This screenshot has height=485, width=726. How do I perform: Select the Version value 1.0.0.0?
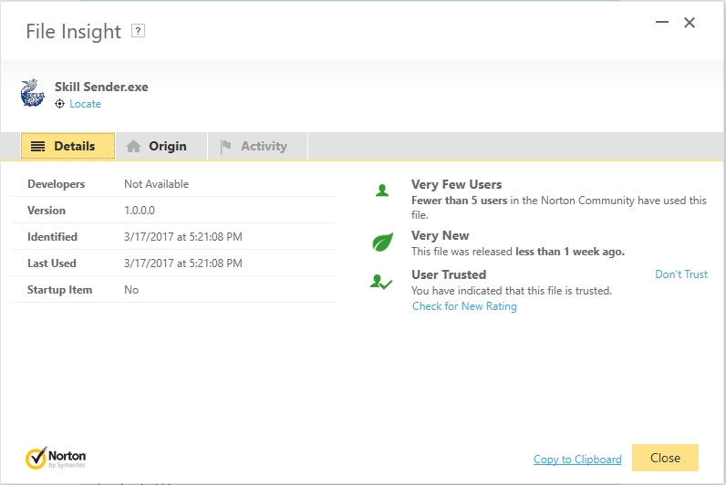[140, 210]
